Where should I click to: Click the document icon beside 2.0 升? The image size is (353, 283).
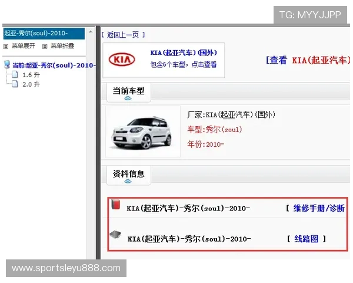point(15,84)
